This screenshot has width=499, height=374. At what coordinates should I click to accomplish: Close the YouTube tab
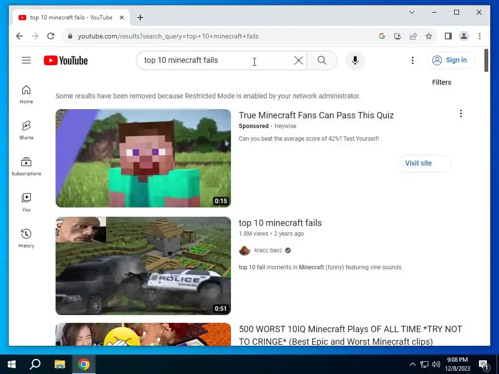point(121,18)
